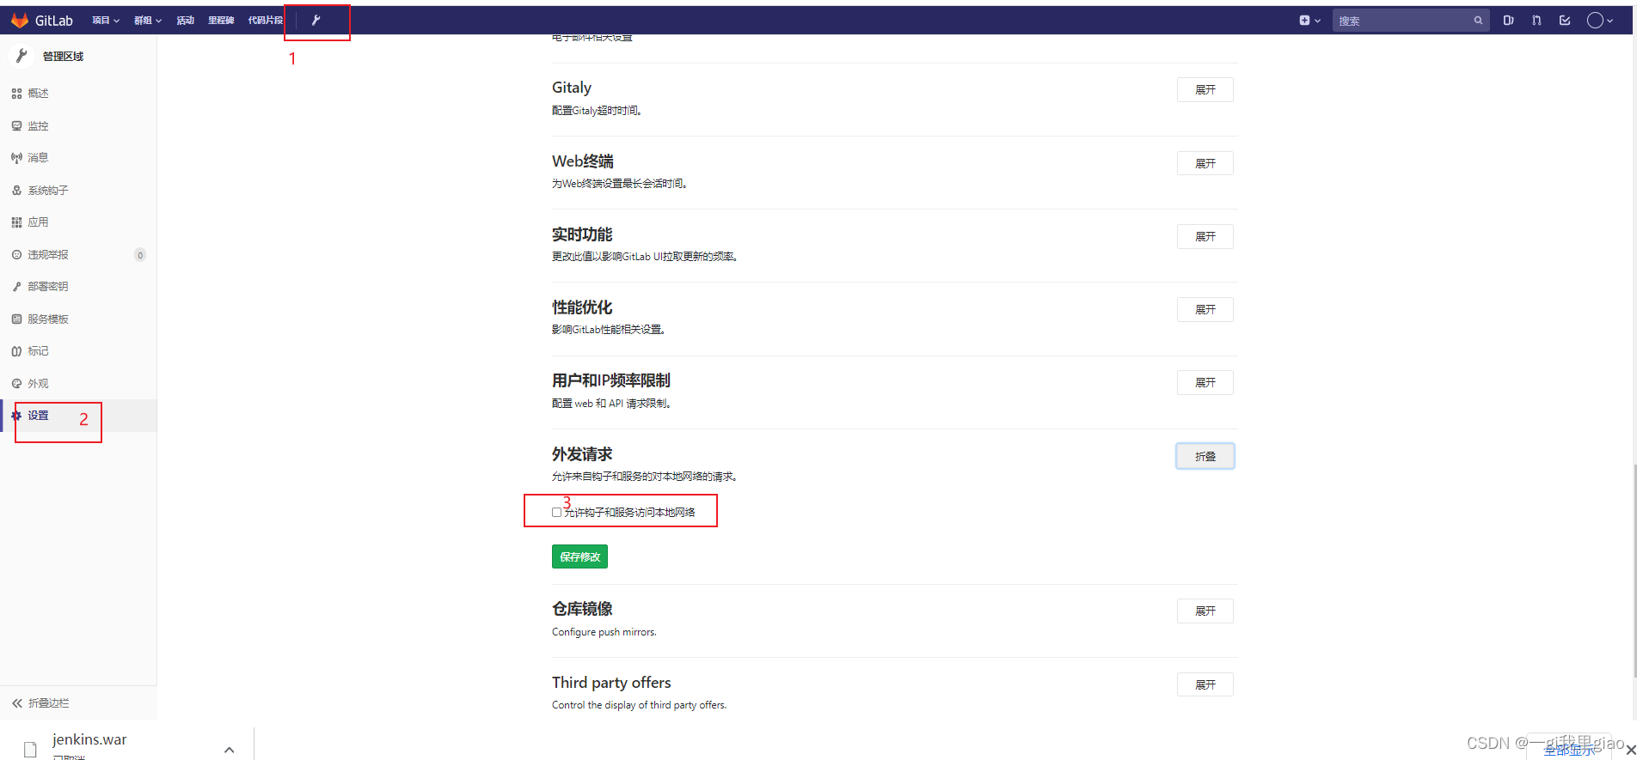
Task: Click the 外发请求 section heading
Action: 582,454
